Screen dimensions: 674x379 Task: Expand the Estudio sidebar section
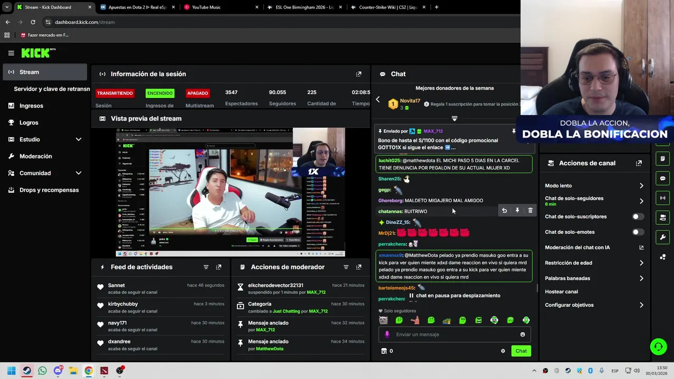click(x=78, y=139)
